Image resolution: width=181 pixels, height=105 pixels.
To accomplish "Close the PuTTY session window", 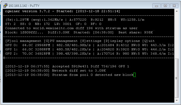I will tap(174, 6).
